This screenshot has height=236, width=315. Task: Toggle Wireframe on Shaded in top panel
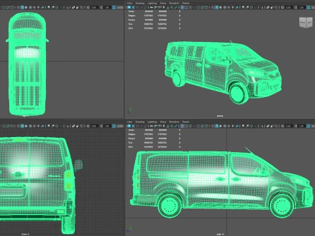30,7
